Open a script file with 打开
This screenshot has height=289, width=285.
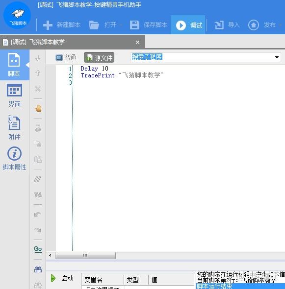tap(103, 25)
